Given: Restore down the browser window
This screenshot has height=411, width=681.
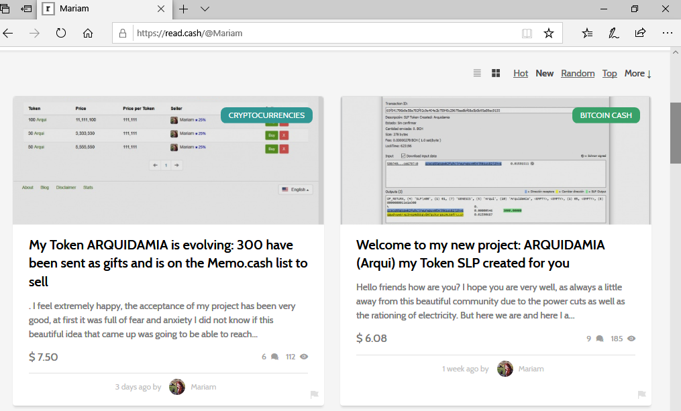Looking at the screenshot, I should click(635, 9).
